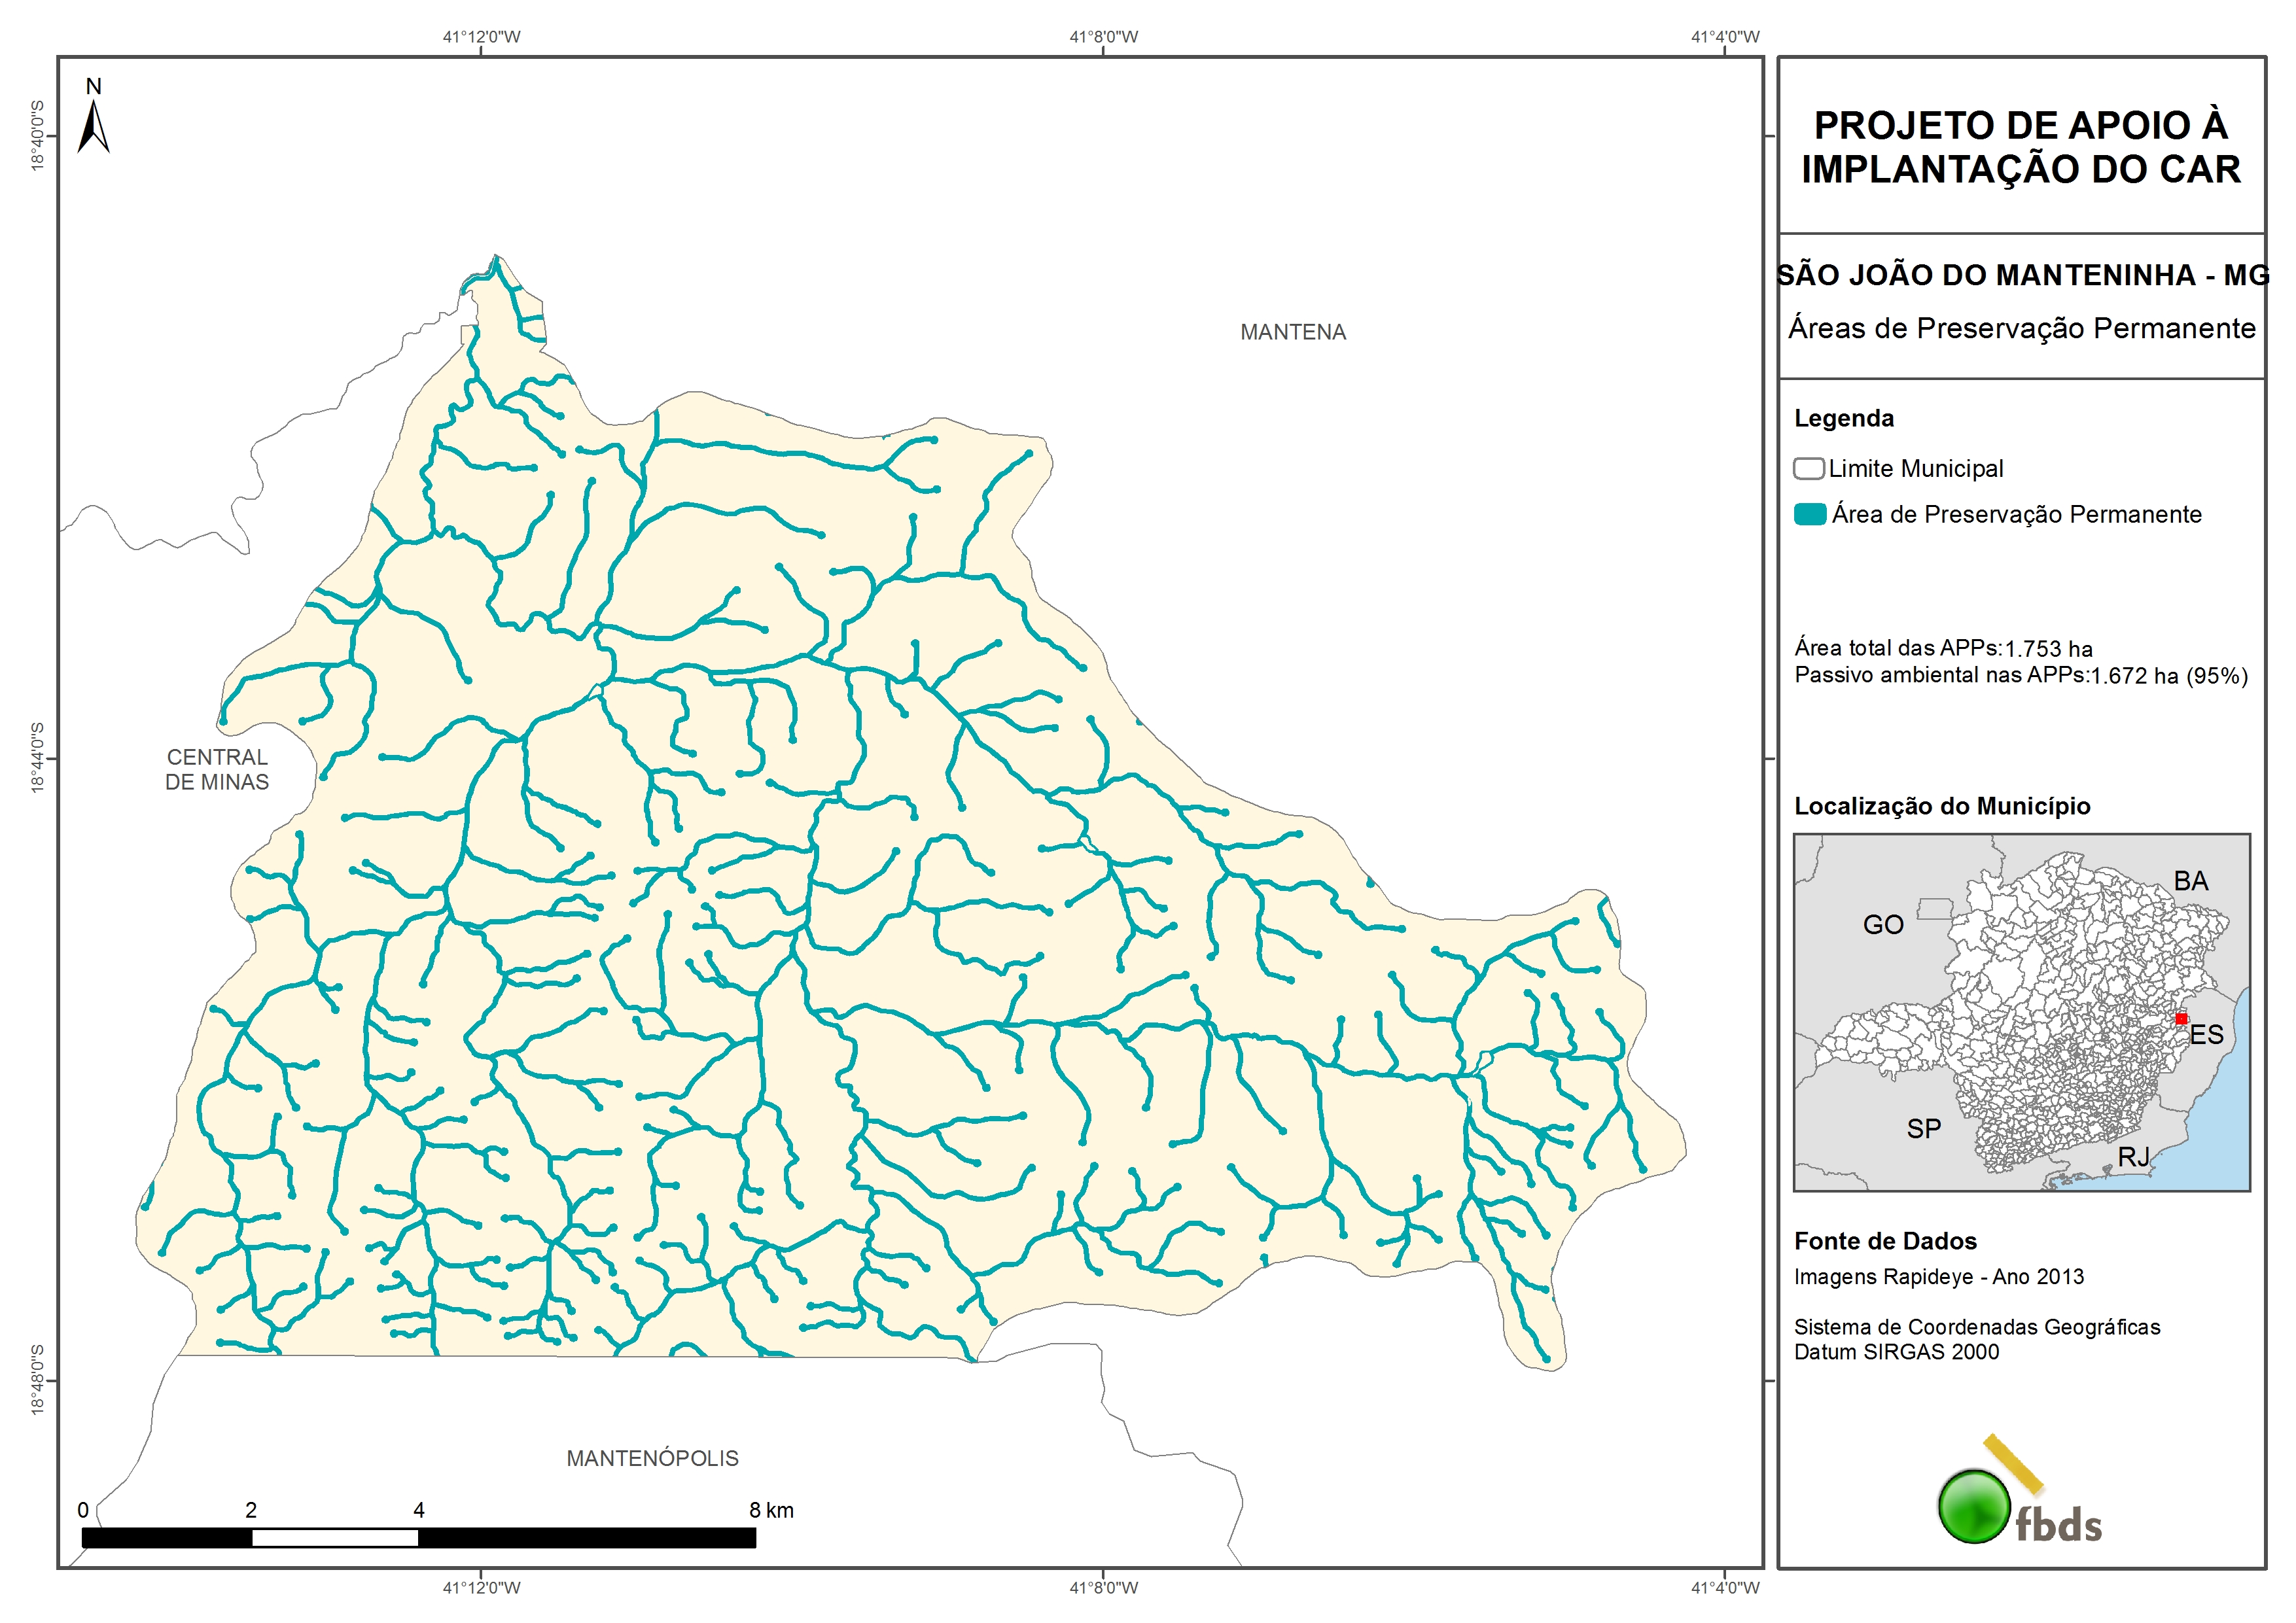The image size is (2296, 1623).
Task: Click the Limite Municipal legend symbol
Action: (1808, 469)
